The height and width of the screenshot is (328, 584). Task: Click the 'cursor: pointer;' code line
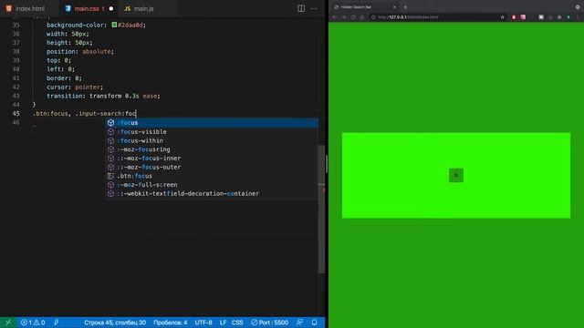[75, 87]
